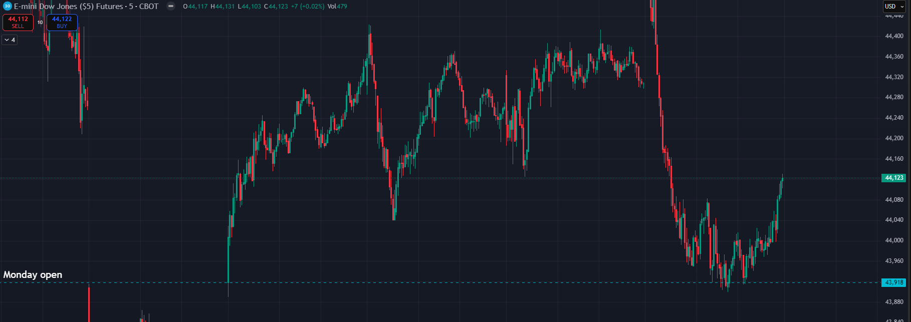
Task: Click the Dow Jones symbol logo icon
Action: 7,7
